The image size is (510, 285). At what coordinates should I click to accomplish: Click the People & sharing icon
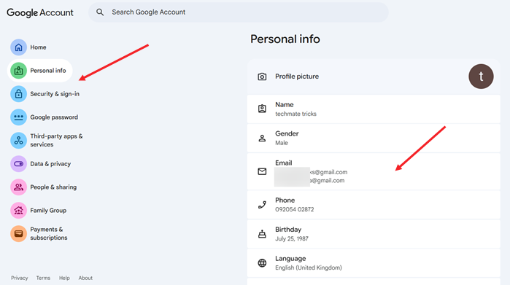[x=18, y=187]
